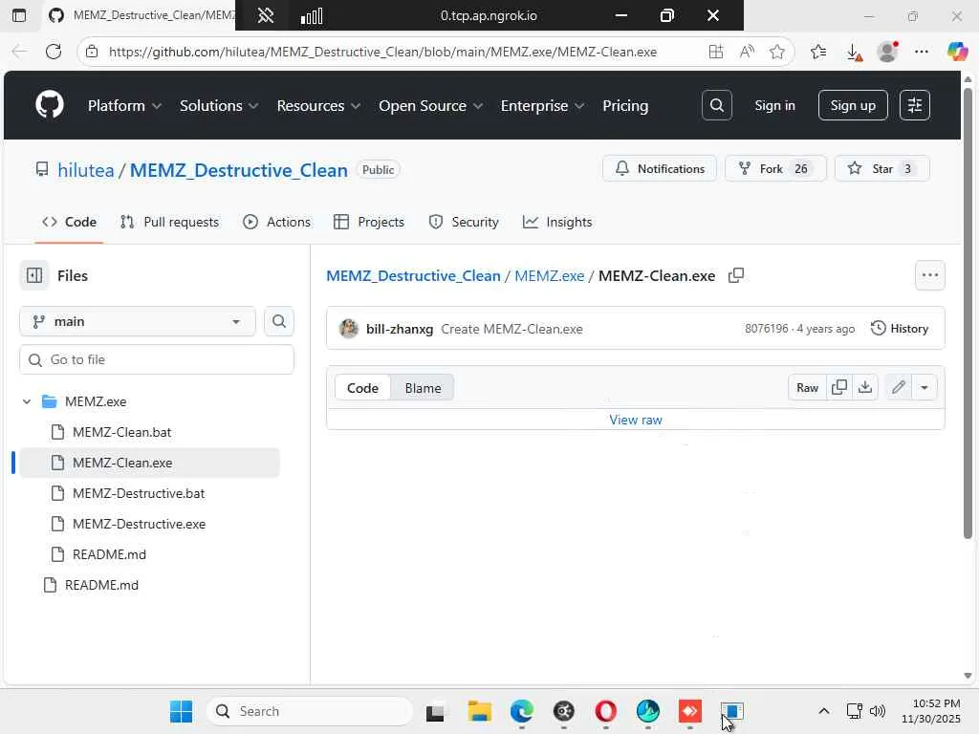Select the Code view toggle
This screenshot has height=734, width=979.
pos(362,388)
